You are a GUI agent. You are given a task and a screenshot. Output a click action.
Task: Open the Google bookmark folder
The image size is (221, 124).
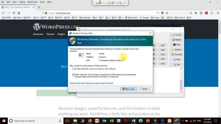tap(144, 18)
